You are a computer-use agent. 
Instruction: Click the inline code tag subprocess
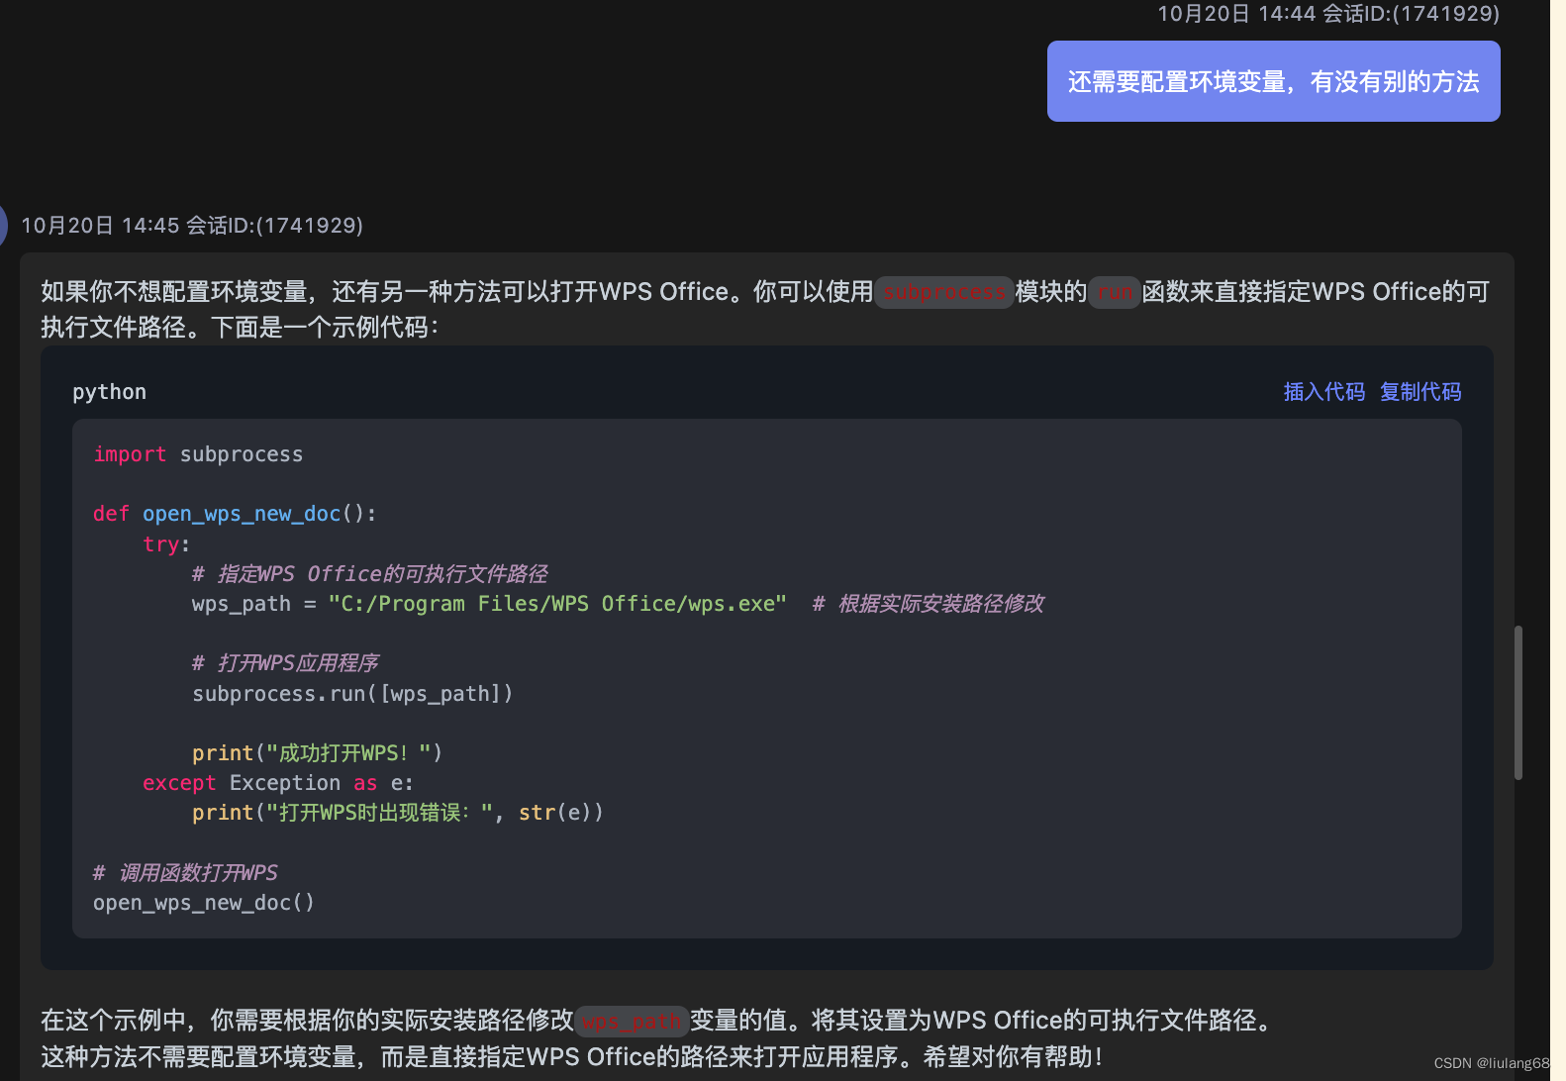[x=944, y=292]
